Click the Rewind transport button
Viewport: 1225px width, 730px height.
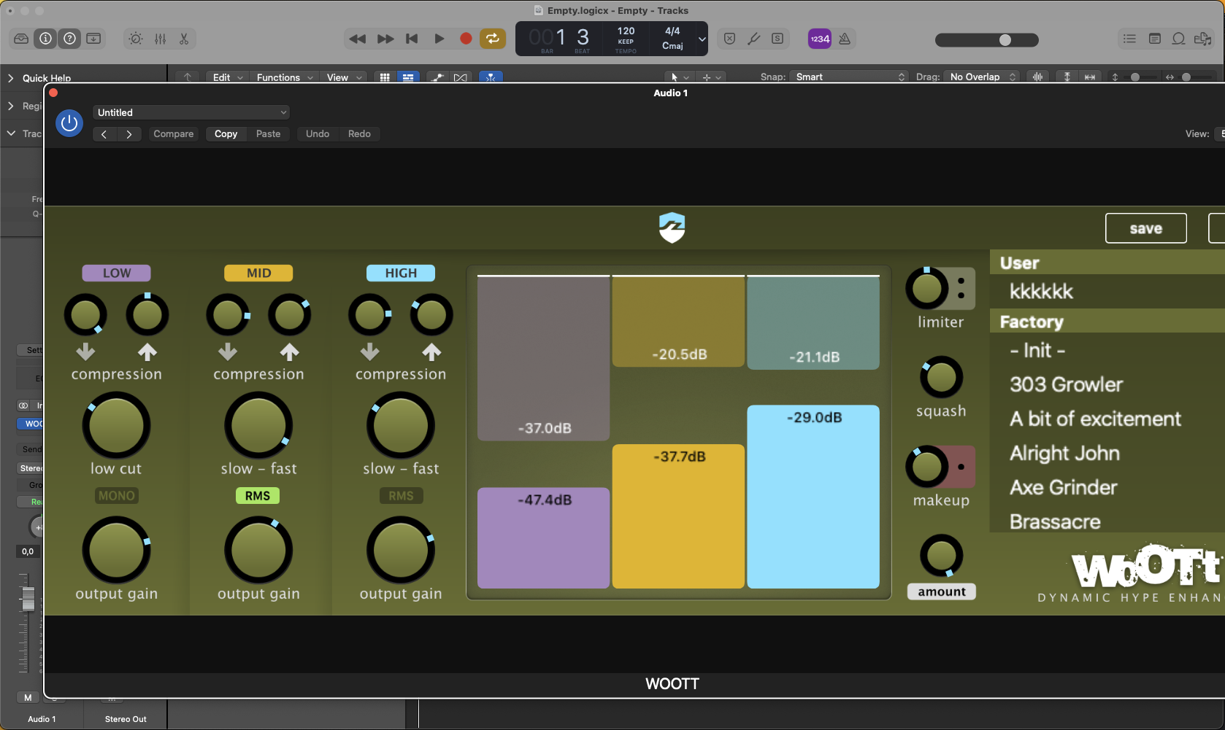click(x=357, y=39)
